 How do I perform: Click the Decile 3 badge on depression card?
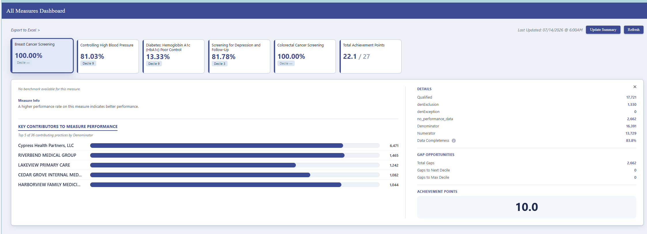(x=220, y=64)
